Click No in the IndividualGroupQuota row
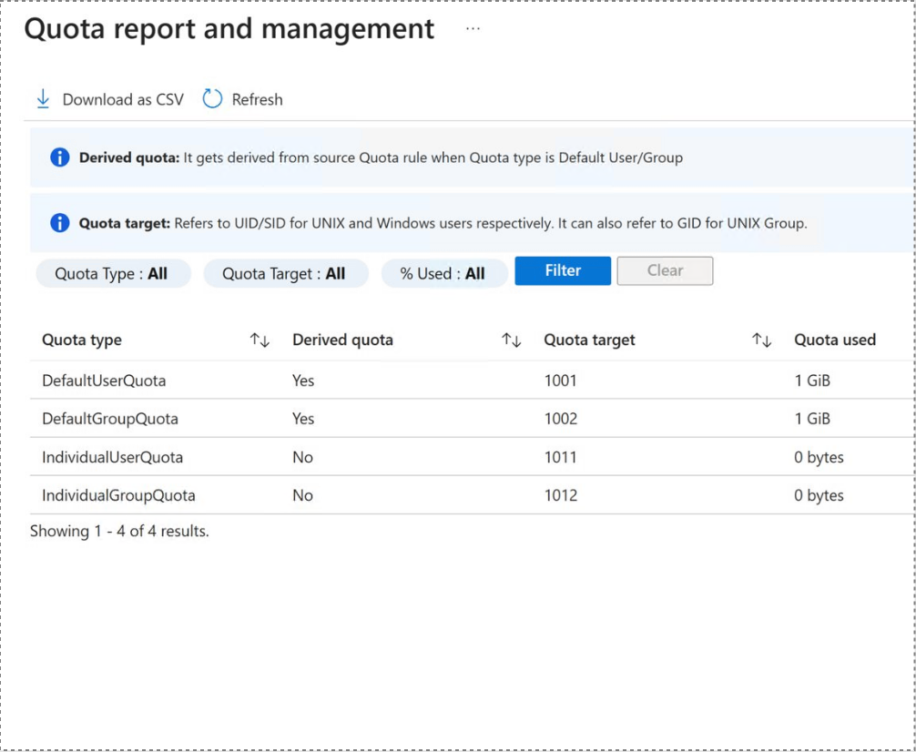The width and height of the screenshot is (916, 752). click(x=302, y=495)
